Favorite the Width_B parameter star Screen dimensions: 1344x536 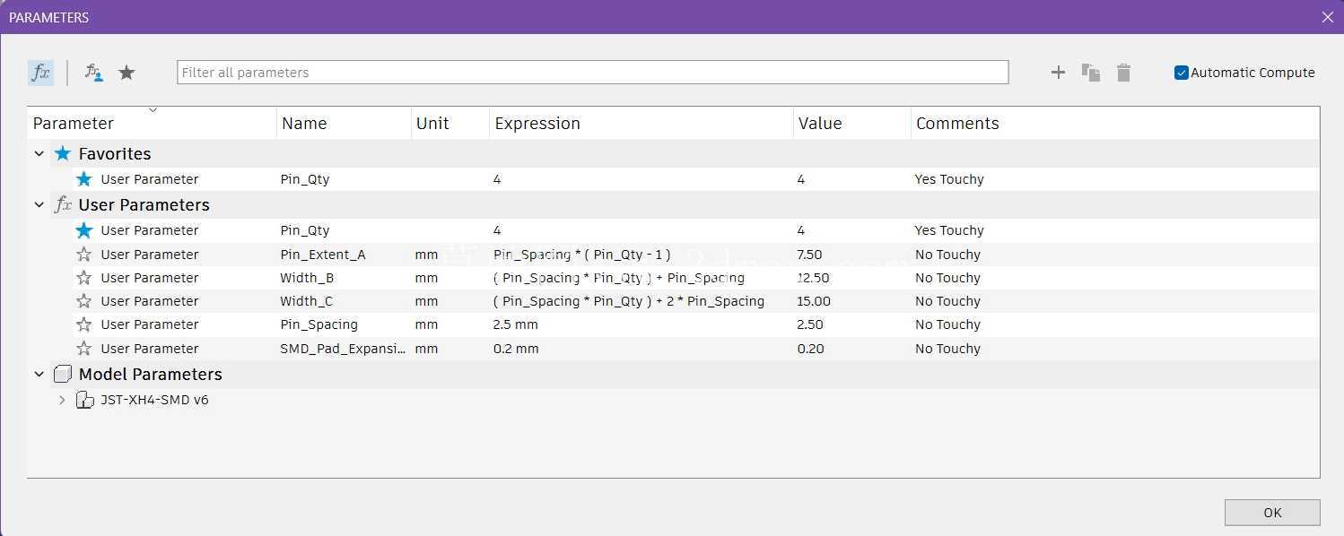coord(84,278)
